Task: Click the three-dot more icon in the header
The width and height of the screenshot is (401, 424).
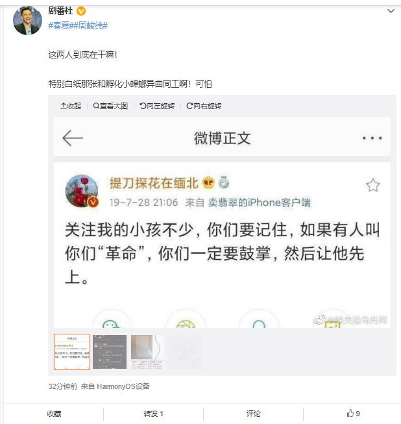Action: 372,138
